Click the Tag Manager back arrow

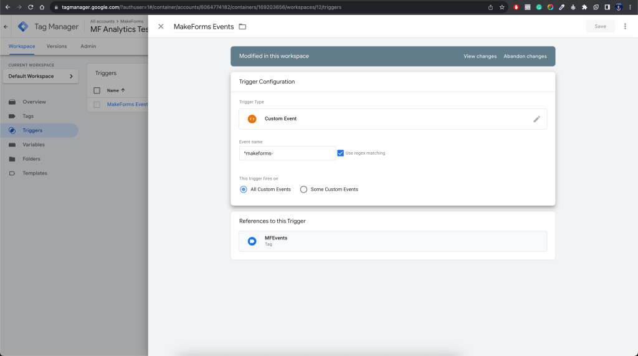click(x=6, y=26)
